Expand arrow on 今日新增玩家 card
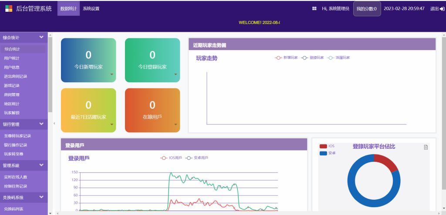This screenshot has height=215, width=446. point(112,74)
